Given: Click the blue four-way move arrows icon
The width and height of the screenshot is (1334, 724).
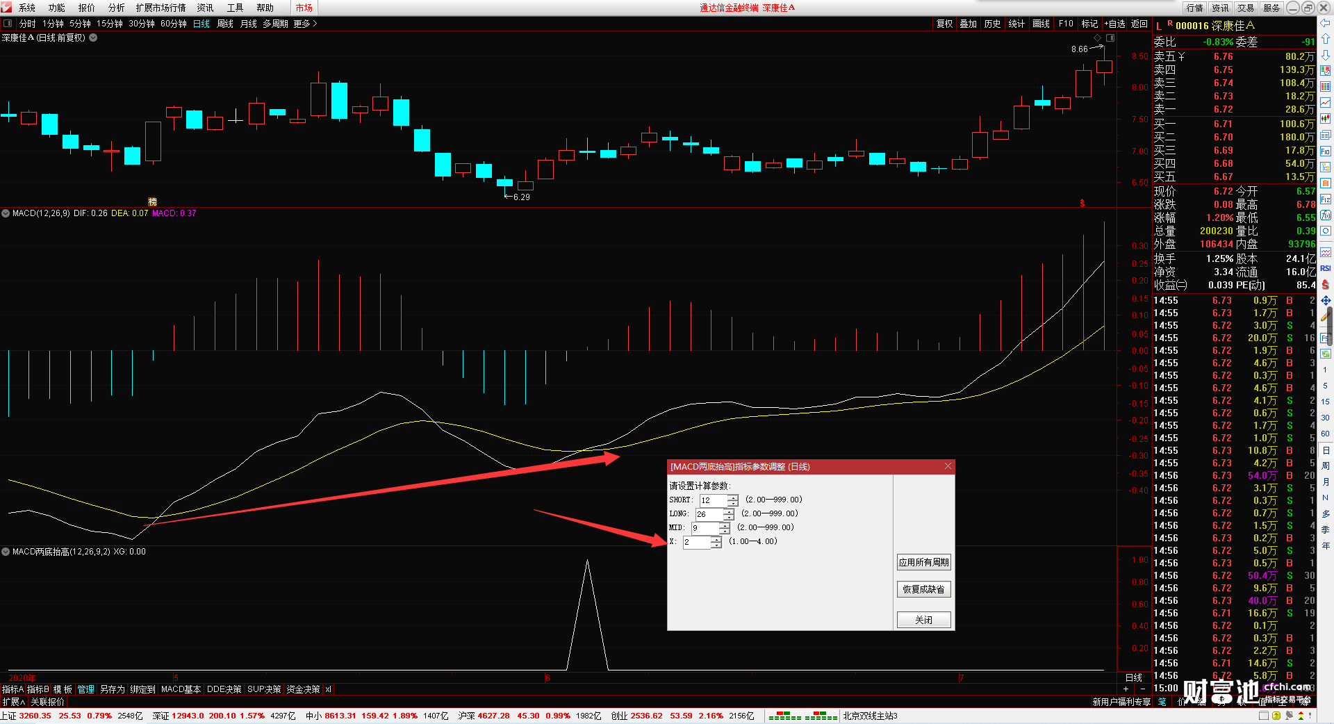Looking at the screenshot, I should (x=1326, y=300).
